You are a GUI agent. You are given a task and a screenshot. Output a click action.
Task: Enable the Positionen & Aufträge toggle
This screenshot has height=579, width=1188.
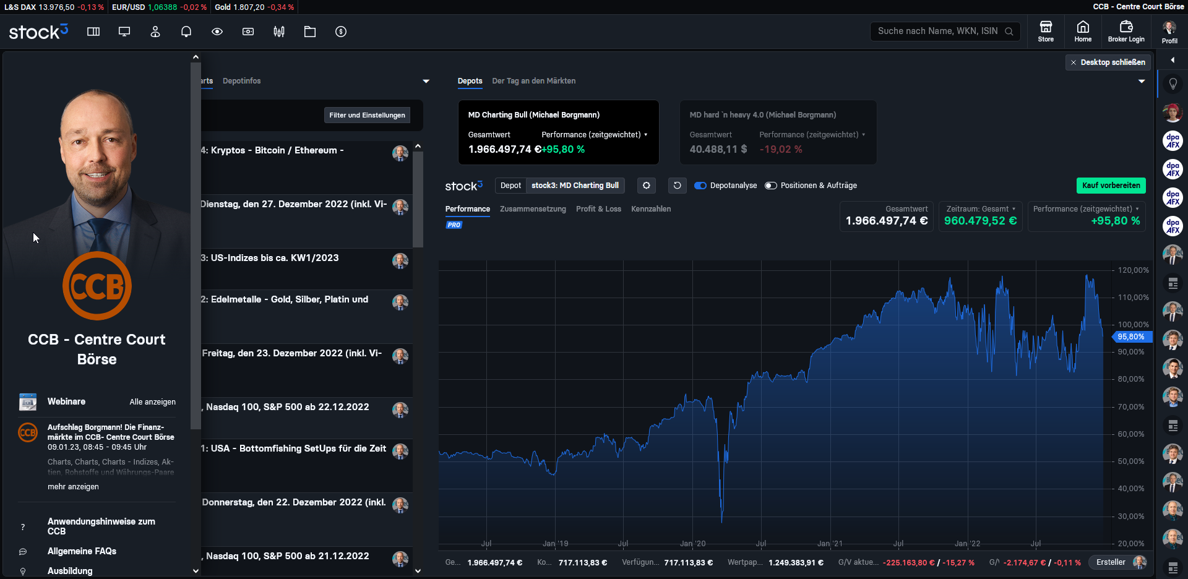coord(771,186)
